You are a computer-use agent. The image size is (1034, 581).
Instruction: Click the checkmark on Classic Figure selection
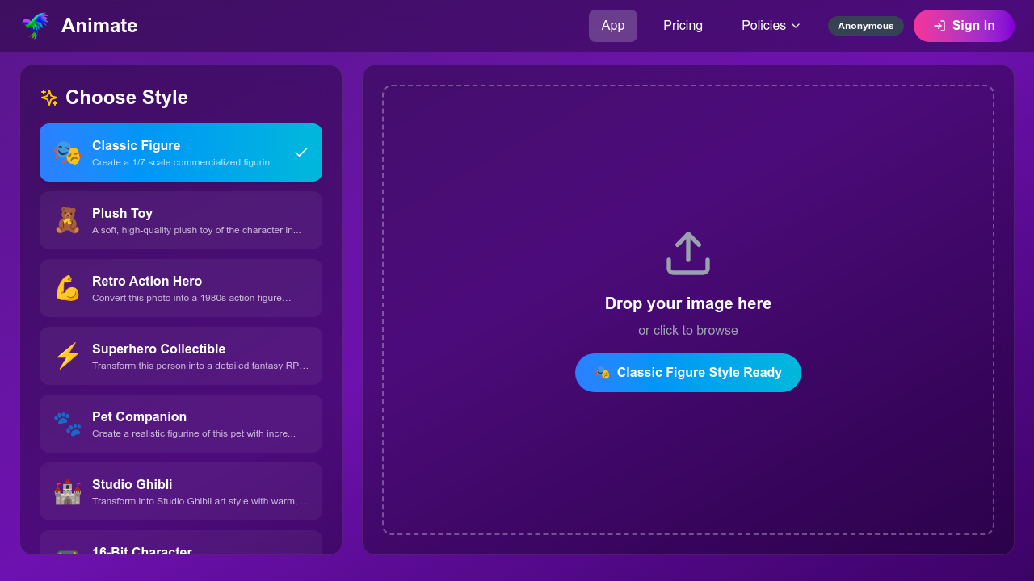[301, 152]
